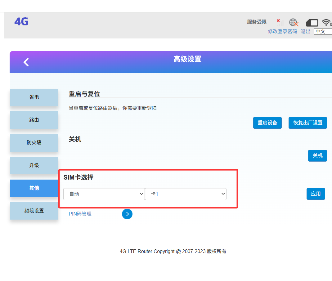332x281 pixels.
Task: Apply SIM selection with 应用 button
Action: click(316, 194)
